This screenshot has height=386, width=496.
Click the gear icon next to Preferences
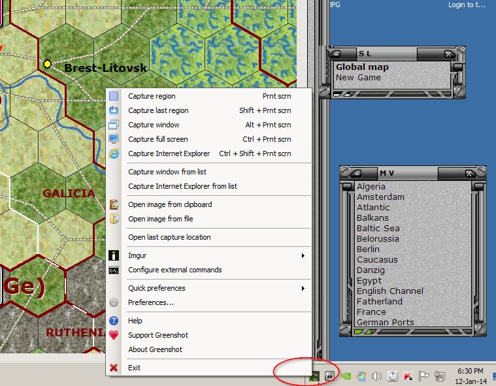tap(114, 302)
